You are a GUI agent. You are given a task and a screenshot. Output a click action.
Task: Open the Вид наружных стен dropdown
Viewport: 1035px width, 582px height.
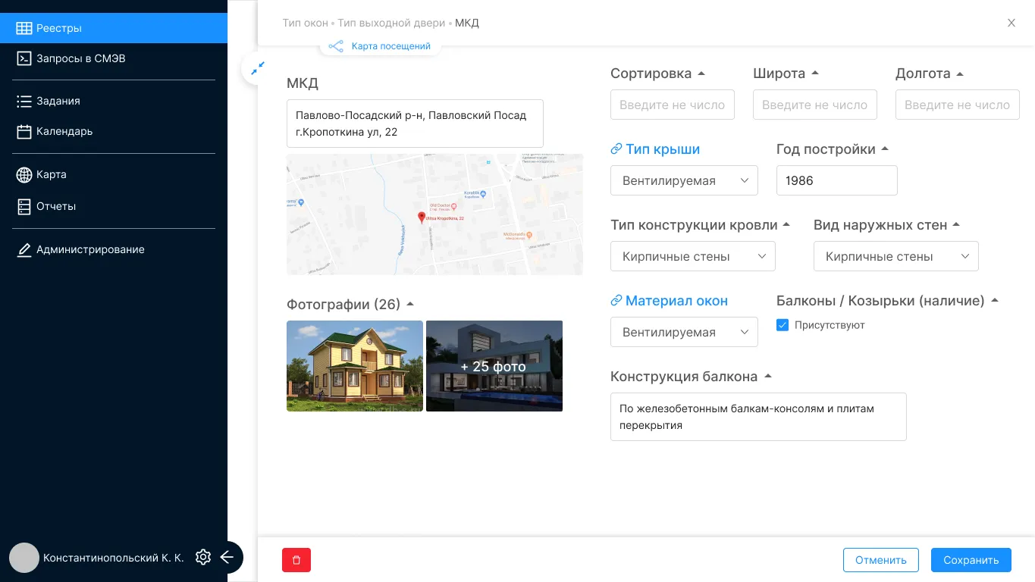[896, 256]
